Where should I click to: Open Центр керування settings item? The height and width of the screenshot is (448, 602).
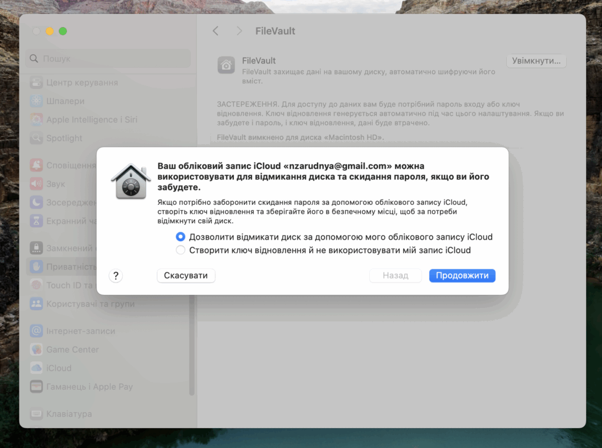point(82,83)
